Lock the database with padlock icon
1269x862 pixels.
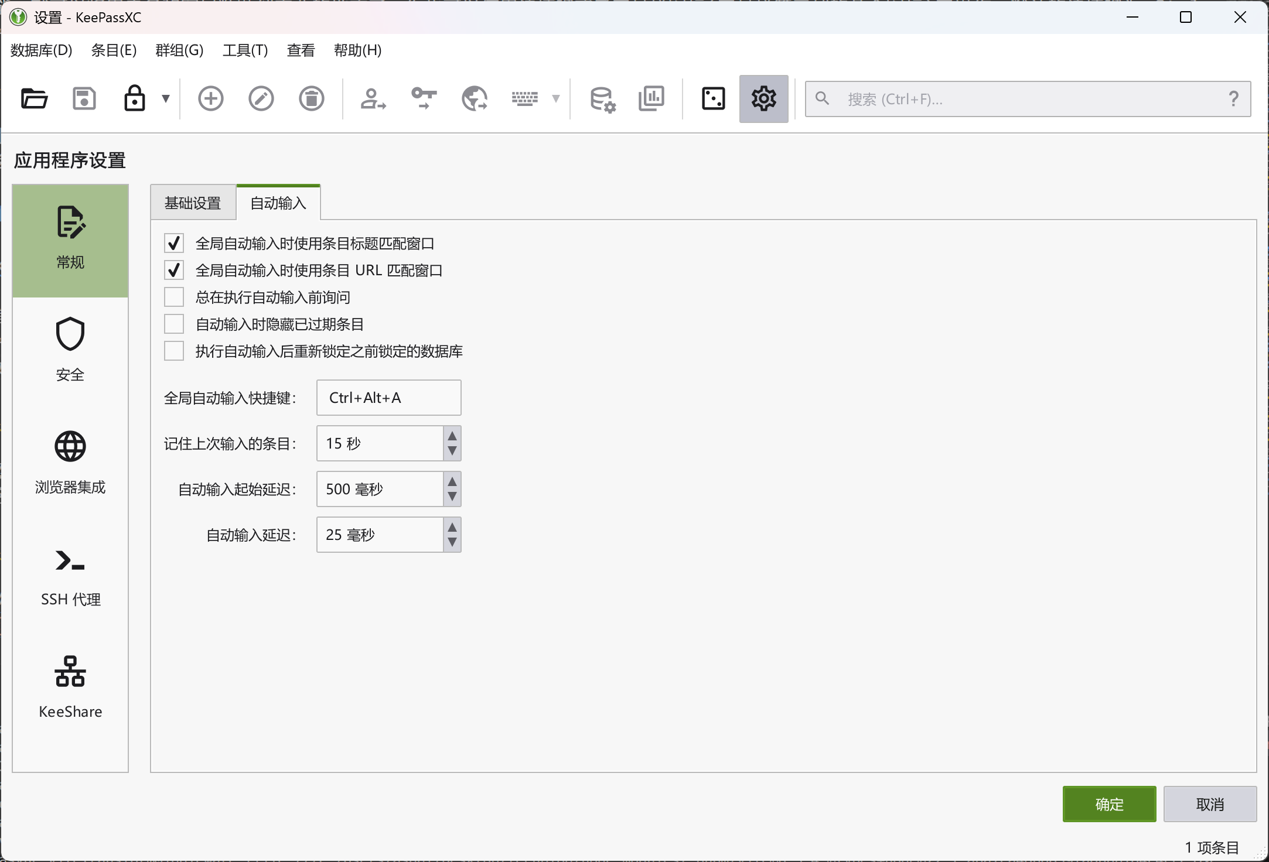(x=134, y=98)
